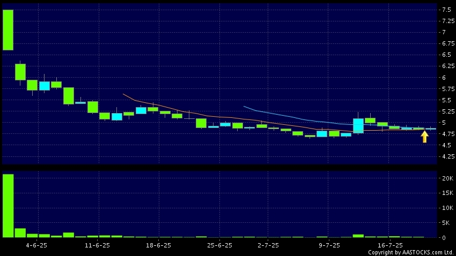The width and height of the screenshot is (456, 256).
Task: Click the 5.75 price axis label
Action: pos(448,89)
